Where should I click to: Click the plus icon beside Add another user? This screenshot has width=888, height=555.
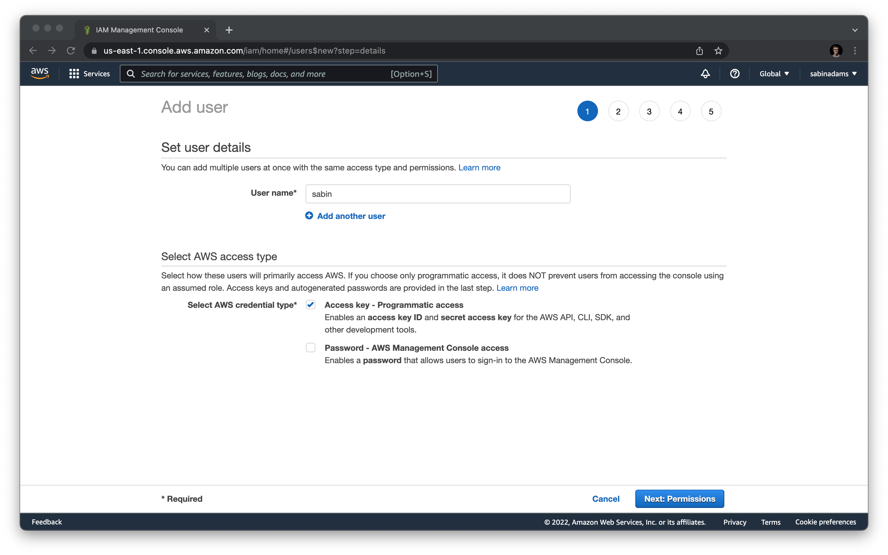click(x=309, y=216)
